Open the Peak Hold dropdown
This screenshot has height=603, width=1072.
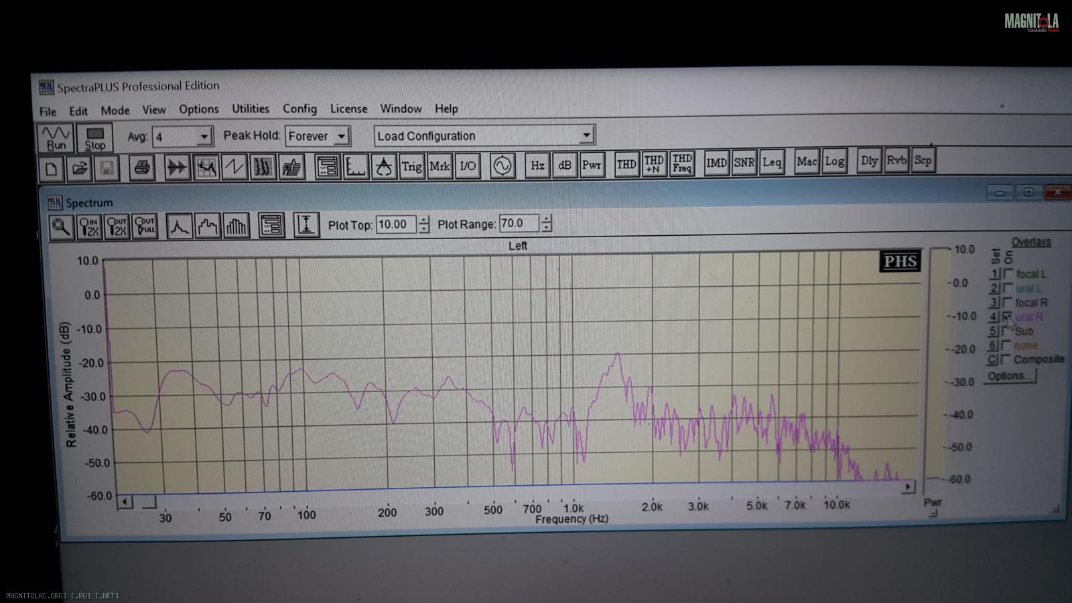tap(341, 136)
